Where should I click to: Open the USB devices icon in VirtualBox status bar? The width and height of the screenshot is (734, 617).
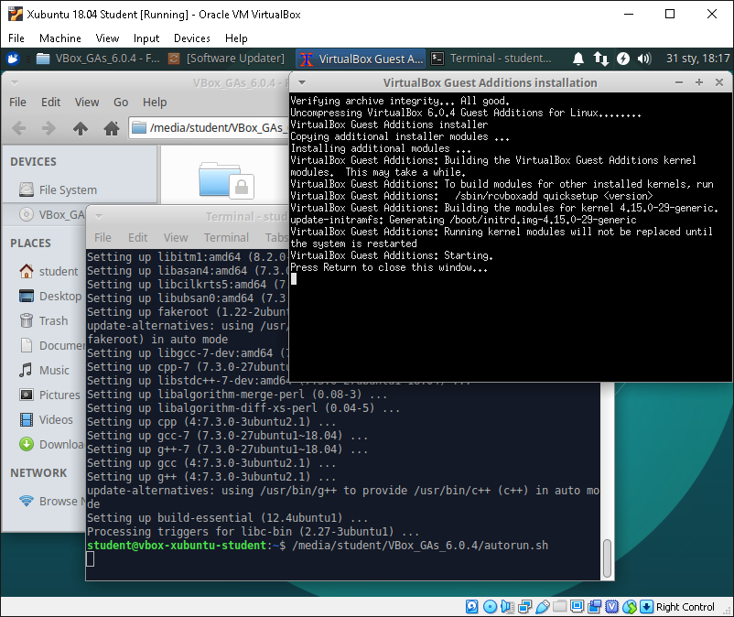pos(542,607)
